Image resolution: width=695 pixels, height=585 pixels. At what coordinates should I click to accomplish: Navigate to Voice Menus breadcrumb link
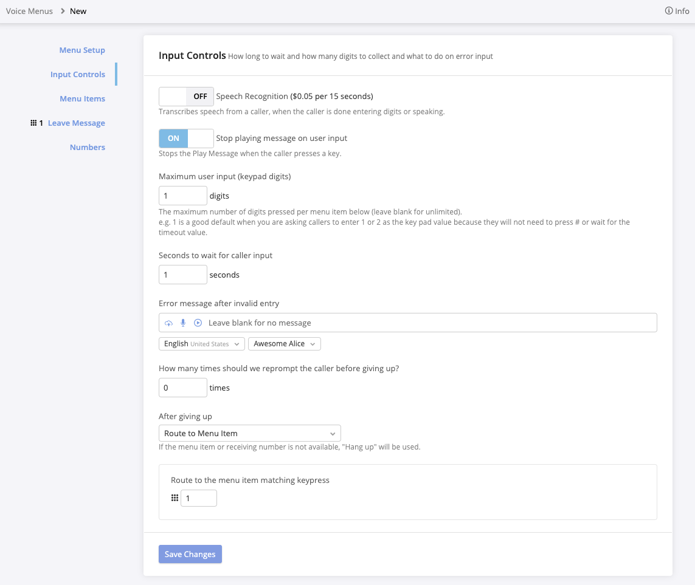tap(29, 11)
